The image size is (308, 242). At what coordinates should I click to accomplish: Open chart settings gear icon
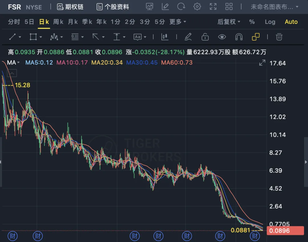coord(197,7)
